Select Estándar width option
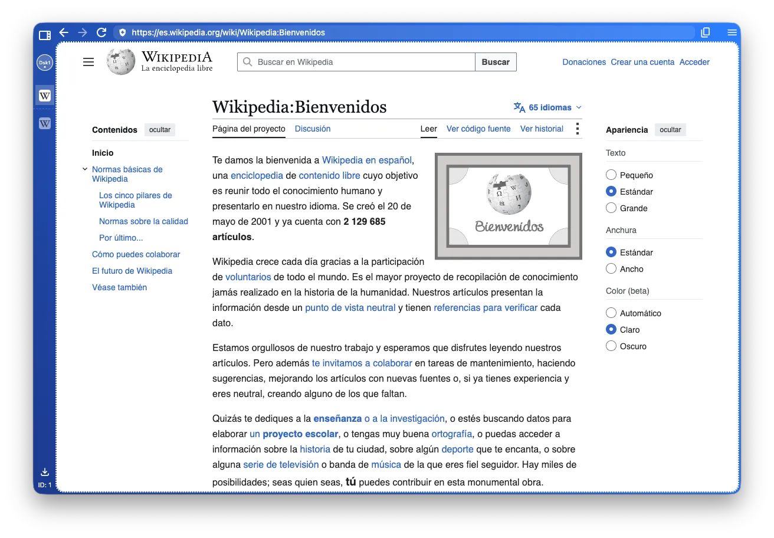This screenshot has height=538, width=774. coord(611,252)
